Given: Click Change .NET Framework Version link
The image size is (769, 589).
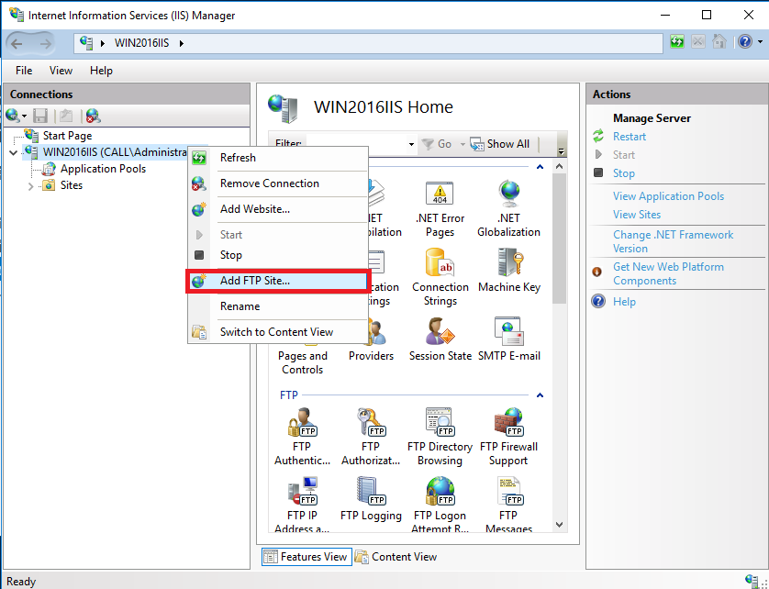Looking at the screenshot, I should point(673,242).
